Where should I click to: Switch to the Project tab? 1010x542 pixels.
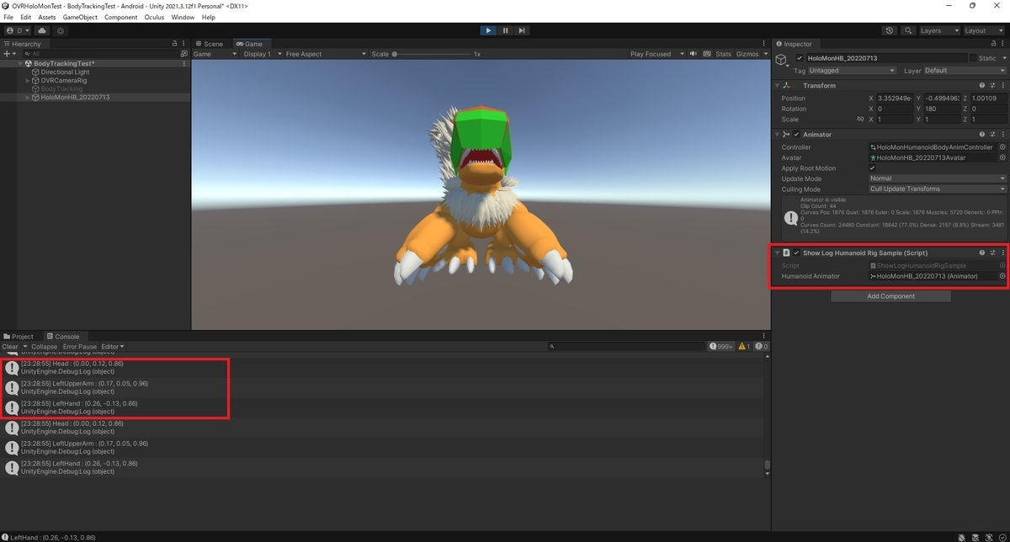pos(19,337)
